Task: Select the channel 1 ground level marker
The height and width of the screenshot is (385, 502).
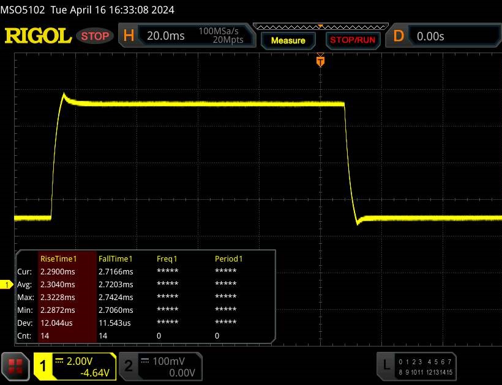Action: click(x=6, y=284)
